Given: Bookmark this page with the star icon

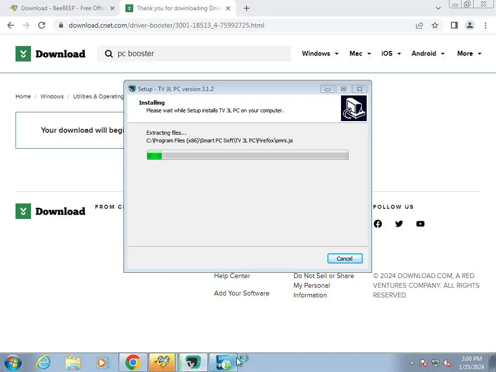Looking at the screenshot, I should click(x=435, y=25).
